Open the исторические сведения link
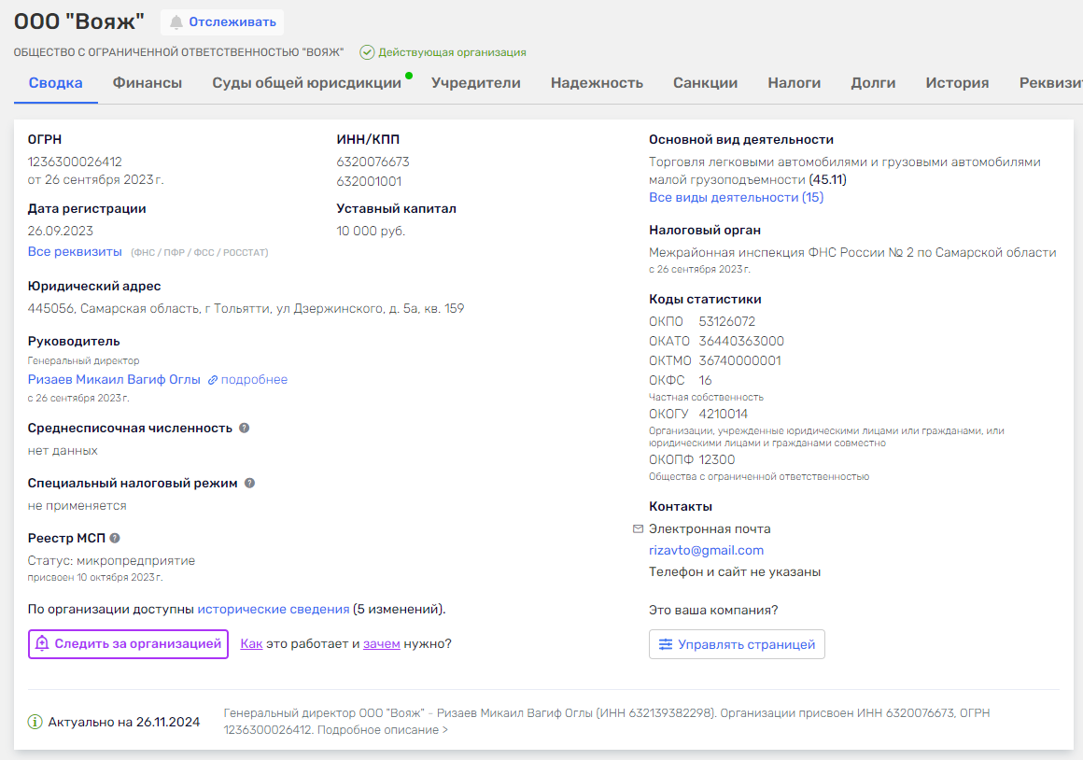Image resolution: width=1083 pixels, height=760 pixels. coord(274,609)
